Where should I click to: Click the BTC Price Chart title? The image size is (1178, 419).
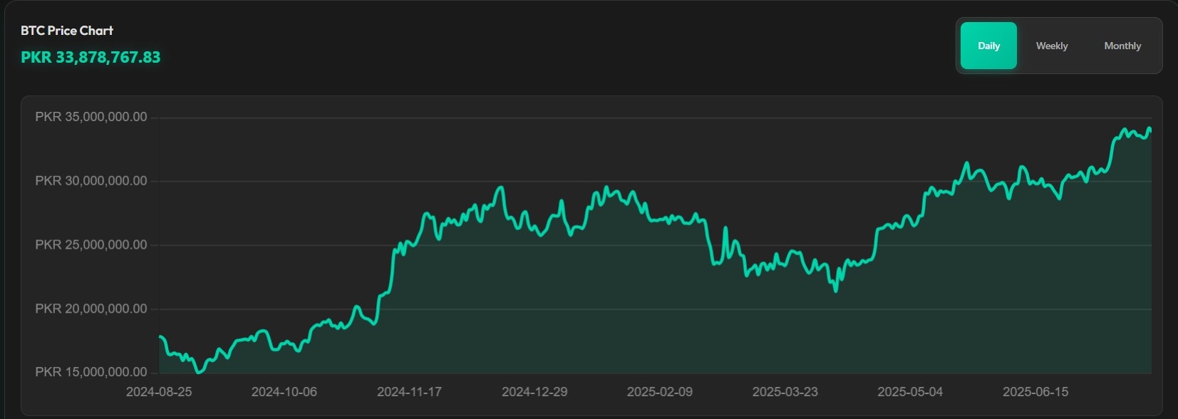click(67, 31)
